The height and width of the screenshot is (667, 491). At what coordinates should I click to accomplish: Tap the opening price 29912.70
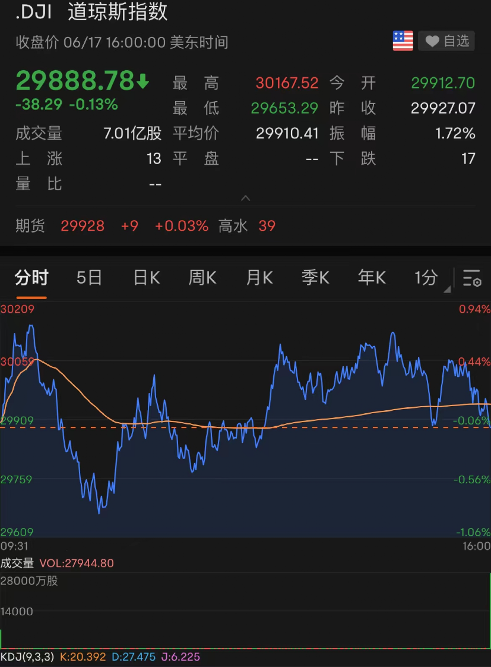[442, 83]
